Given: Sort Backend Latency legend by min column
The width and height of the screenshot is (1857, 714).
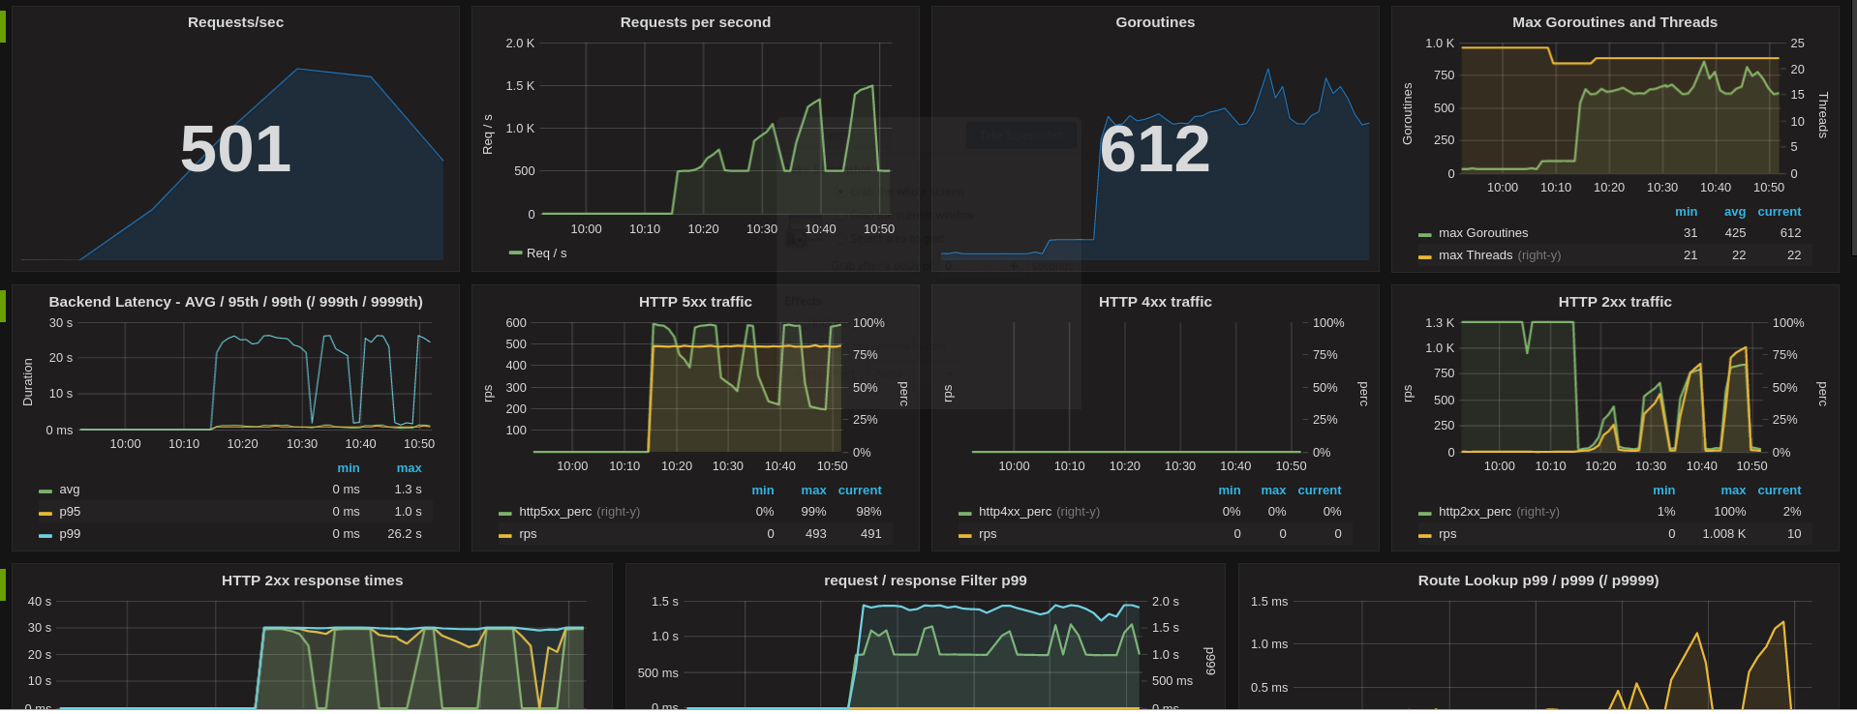Looking at the screenshot, I should (x=349, y=468).
